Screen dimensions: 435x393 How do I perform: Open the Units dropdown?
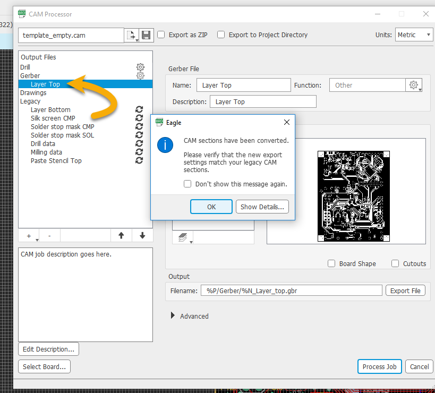click(x=413, y=35)
